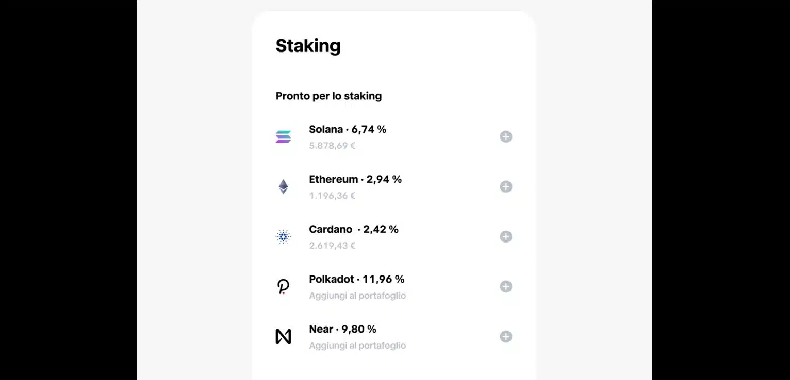Open the Cardano 2,42 % staking entry
790x380 pixels.
pos(353,229)
